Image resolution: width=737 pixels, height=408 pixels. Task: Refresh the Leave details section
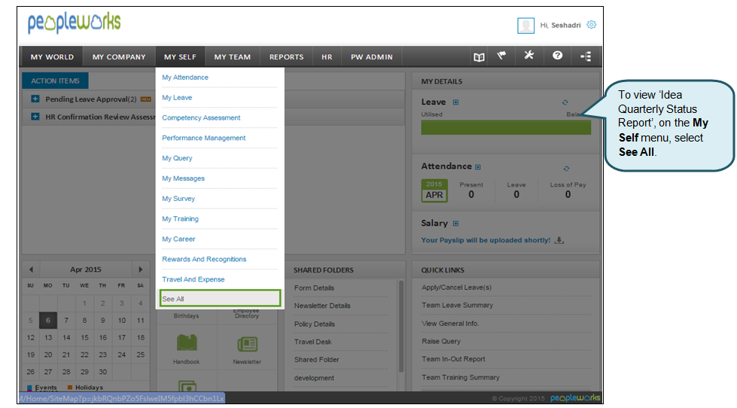coord(565,102)
